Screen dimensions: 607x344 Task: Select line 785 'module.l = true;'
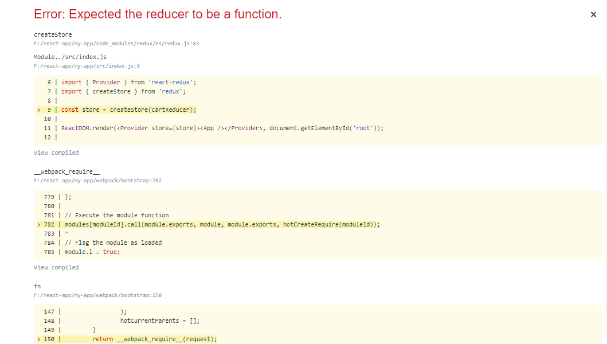point(92,252)
